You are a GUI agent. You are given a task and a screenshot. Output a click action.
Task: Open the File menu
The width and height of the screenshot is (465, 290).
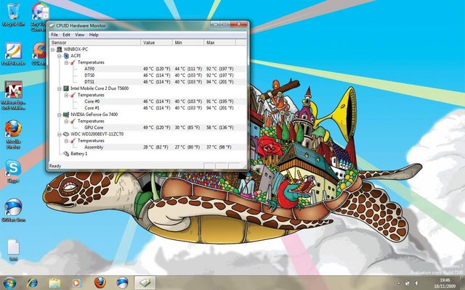click(x=54, y=35)
